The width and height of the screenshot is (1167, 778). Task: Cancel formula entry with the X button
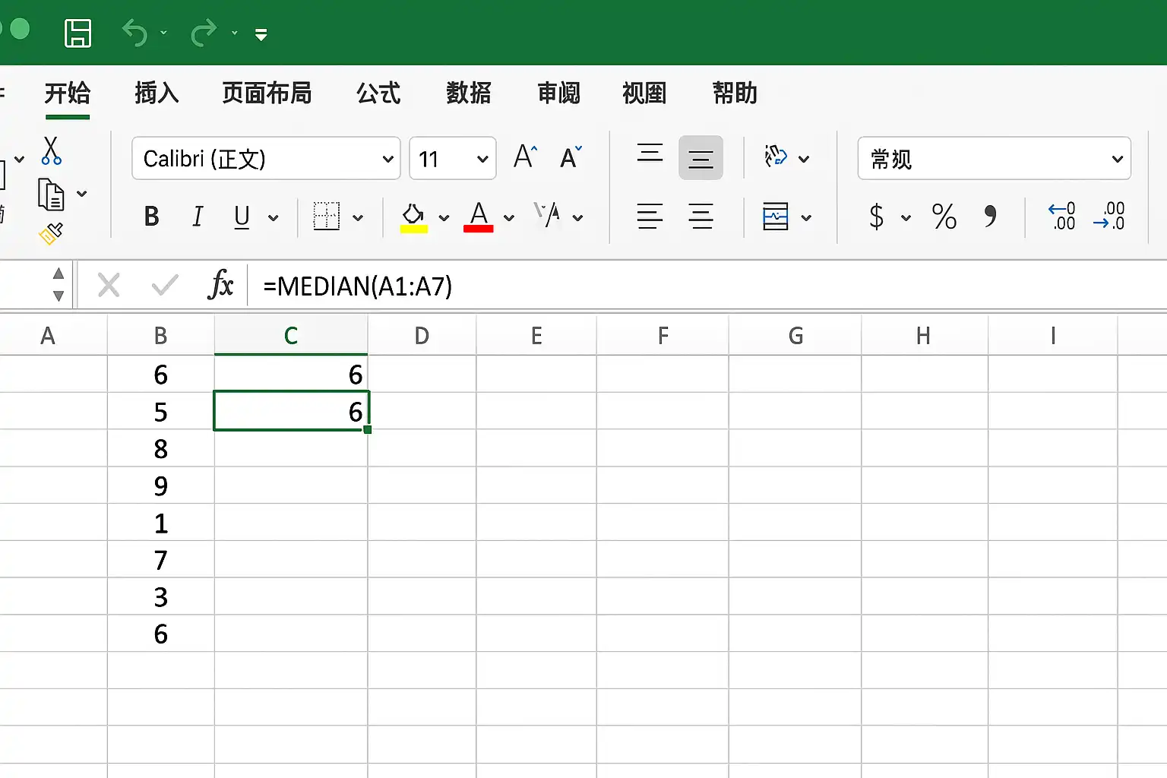tap(109, 286)
